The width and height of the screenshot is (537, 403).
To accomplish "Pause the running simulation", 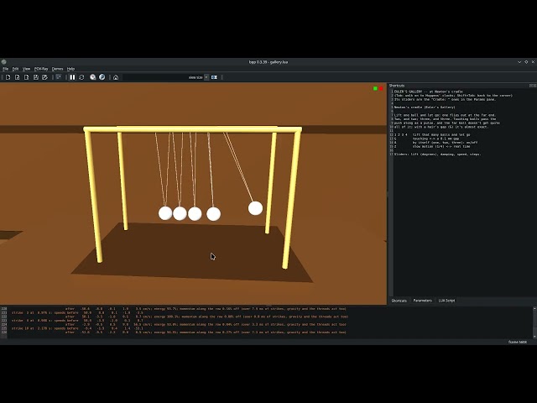I will 72,77.
